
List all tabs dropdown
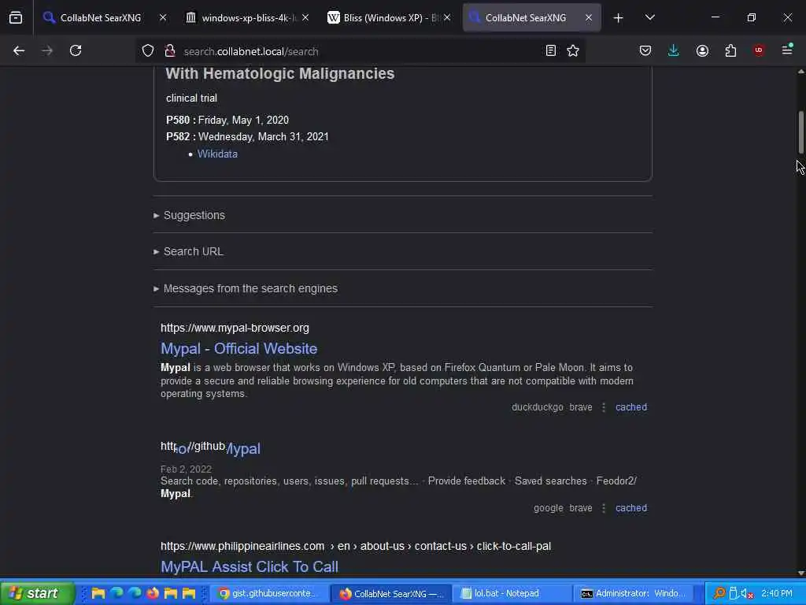coord(649,17)
